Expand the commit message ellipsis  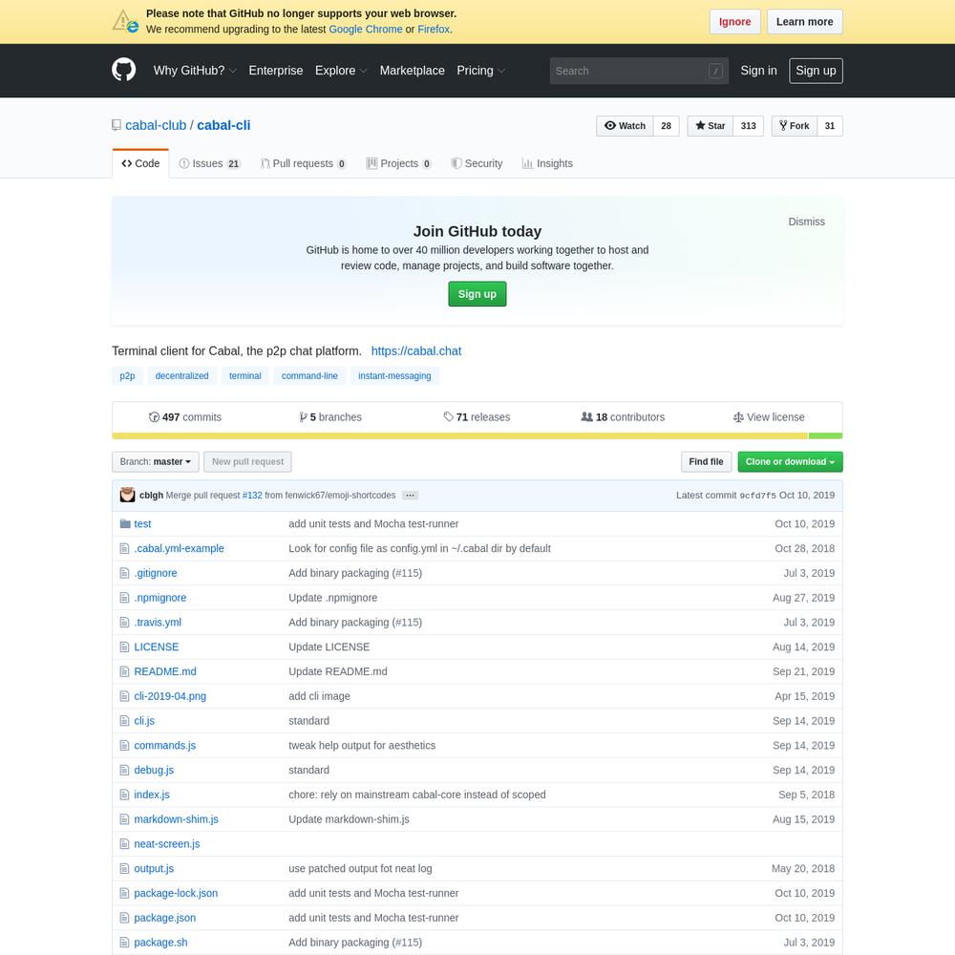click(411, 495)
